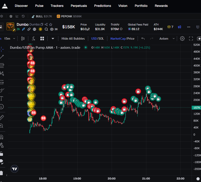Screen dimensions: 201x182
Task: Favorite Dumbo with the star icon
Action: [51, 24]
